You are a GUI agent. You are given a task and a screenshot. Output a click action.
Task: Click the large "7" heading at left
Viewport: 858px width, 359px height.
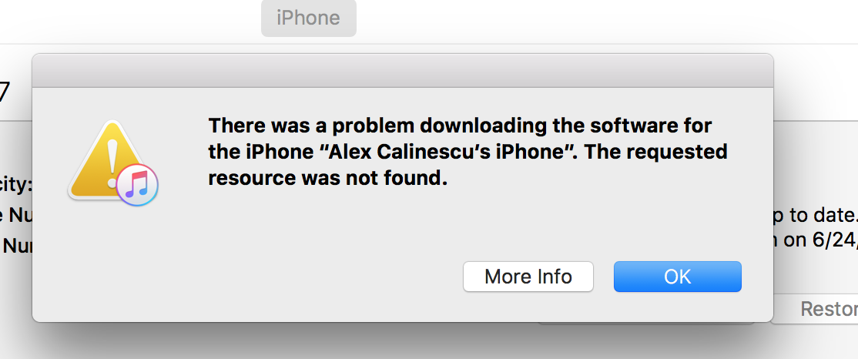pos(5,92)
